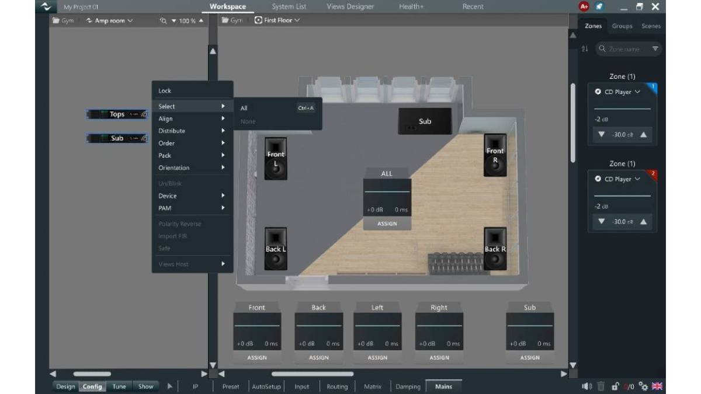This screenshot has width=701, height=394.
Task: Open the Amp room view dropdown
Action: click(109, 20)
